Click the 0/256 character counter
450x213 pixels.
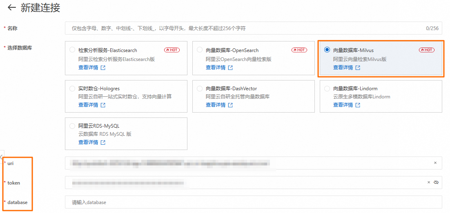432,28
